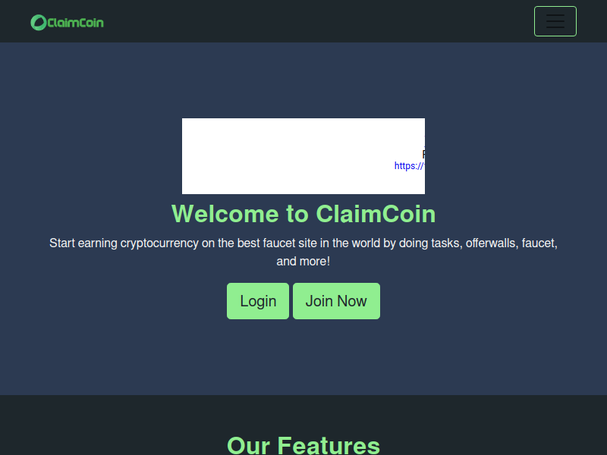Follow the blue https:// link in the ad
This screenshot has width=607, height=455.
point(409,166)
